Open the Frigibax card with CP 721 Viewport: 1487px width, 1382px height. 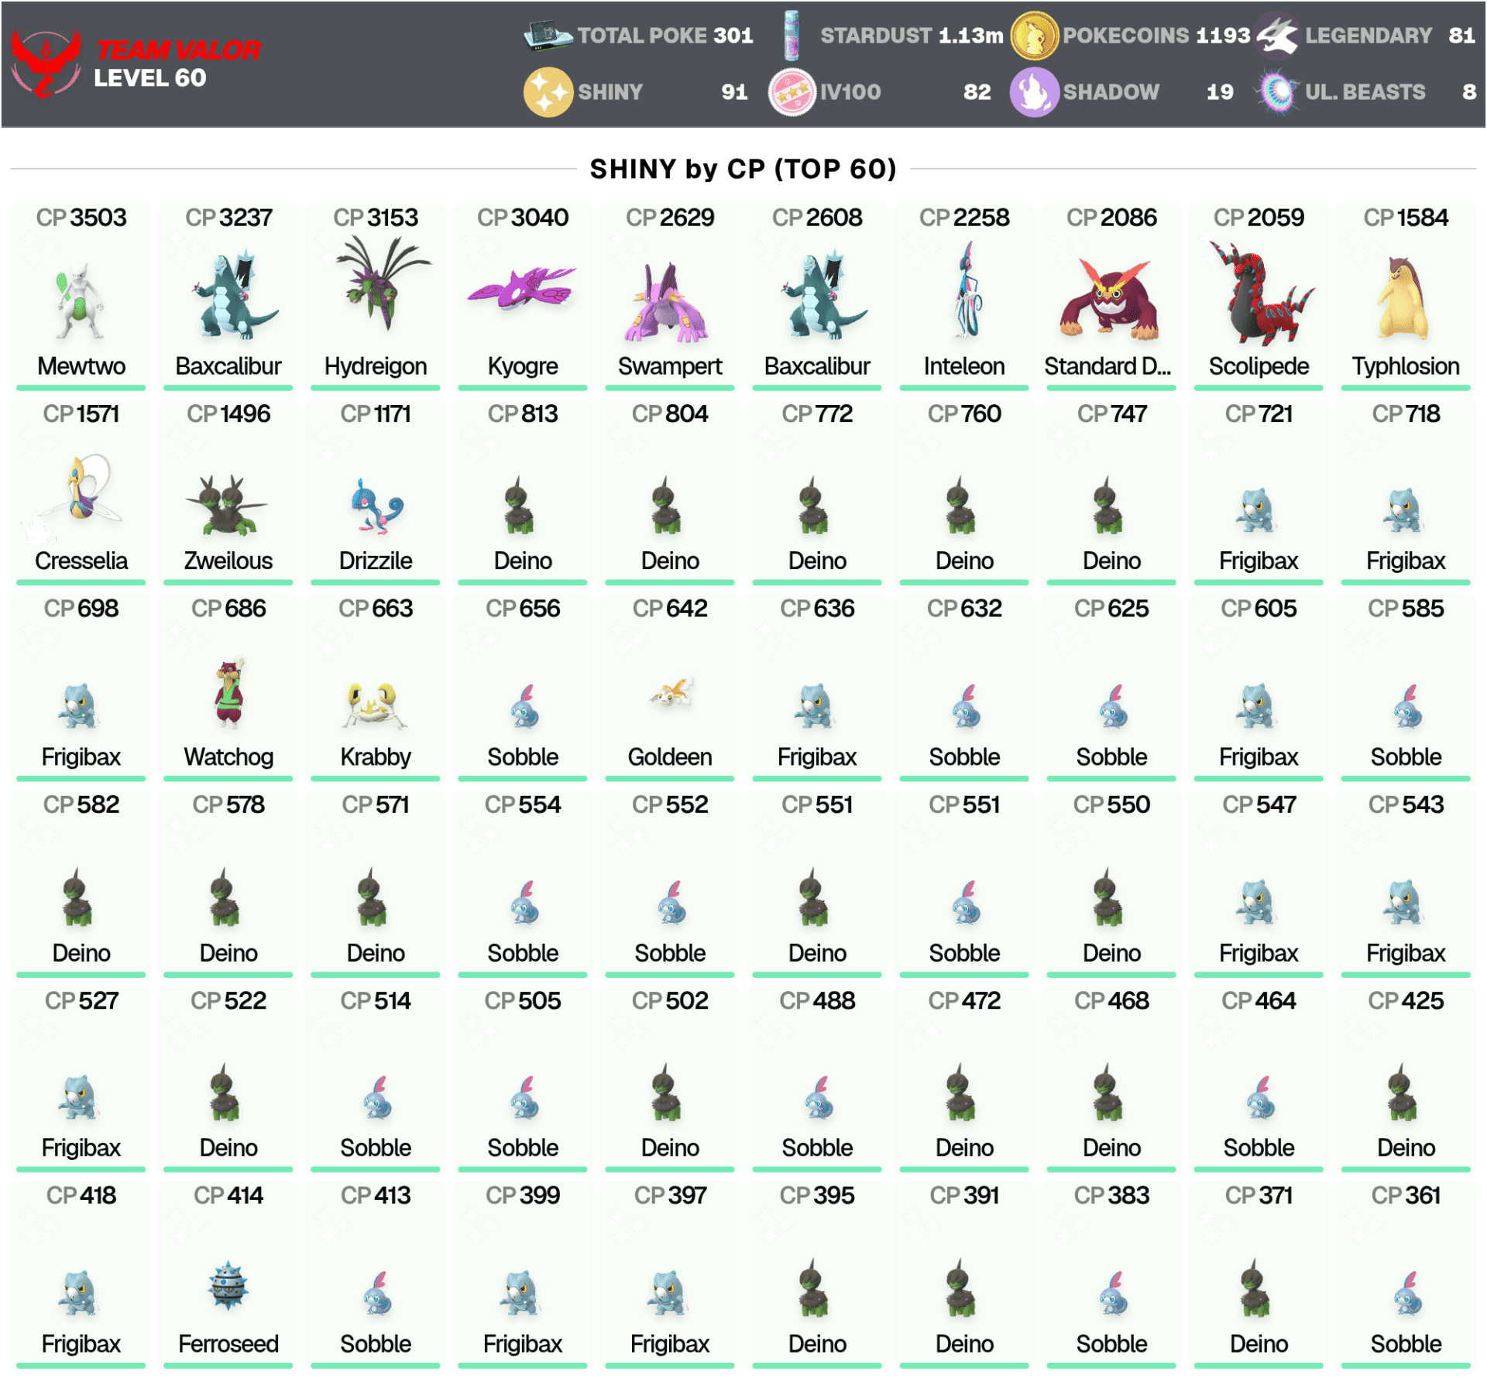[x=1259, y=492]
